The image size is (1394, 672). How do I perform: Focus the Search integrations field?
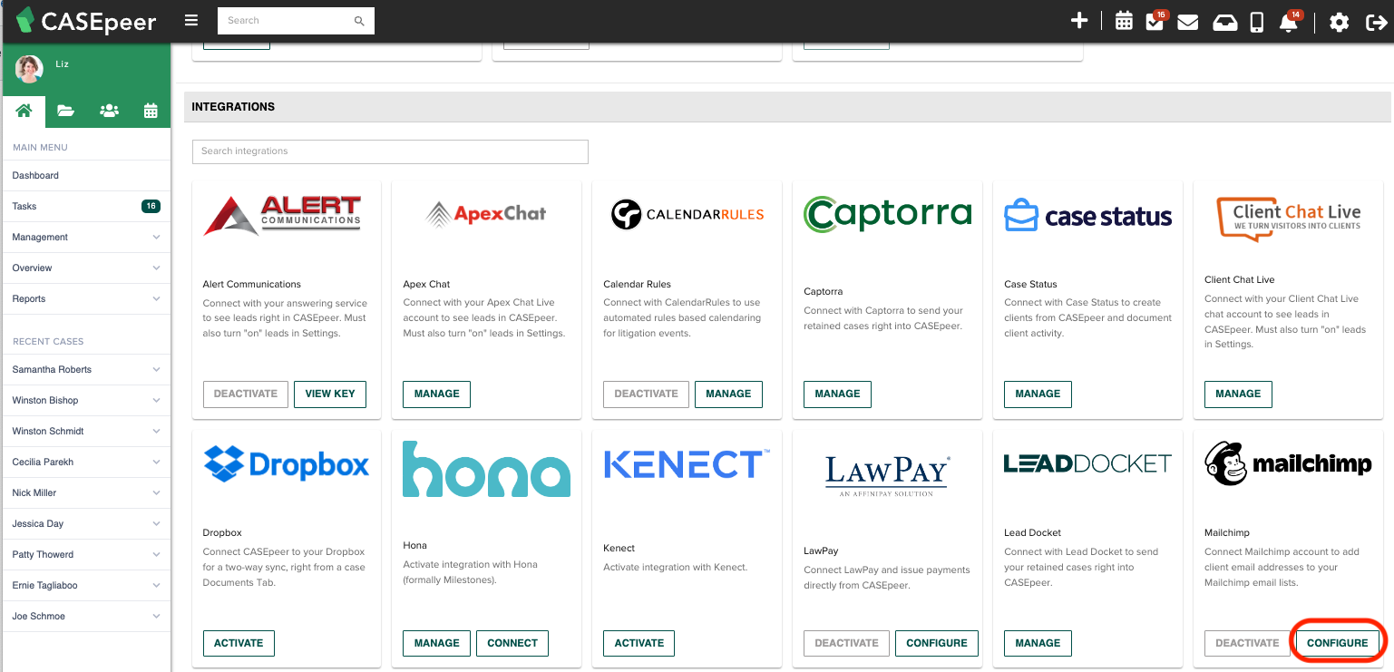click(390, 151)
